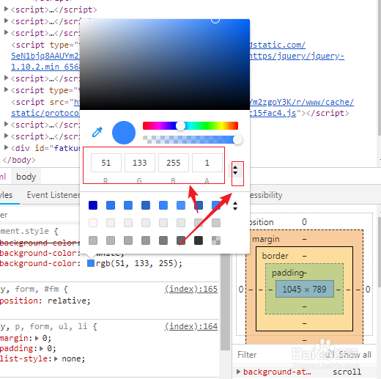The height and width of the screenshot is (379, 381).
Task: Focus the A alpha field showing 1
Action: click(207, 163)
